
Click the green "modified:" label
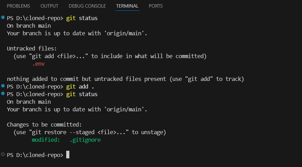click(46, 140)
